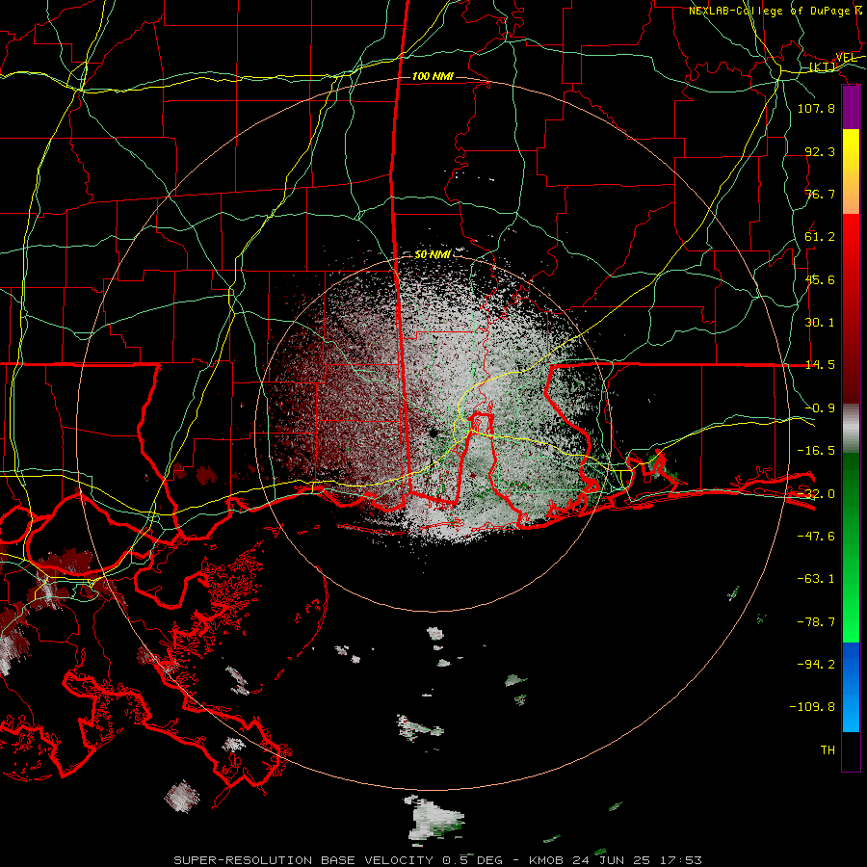
Task: Click the 50 NMI range ring label
Action: pyautogui.click(x=433, y=254)
